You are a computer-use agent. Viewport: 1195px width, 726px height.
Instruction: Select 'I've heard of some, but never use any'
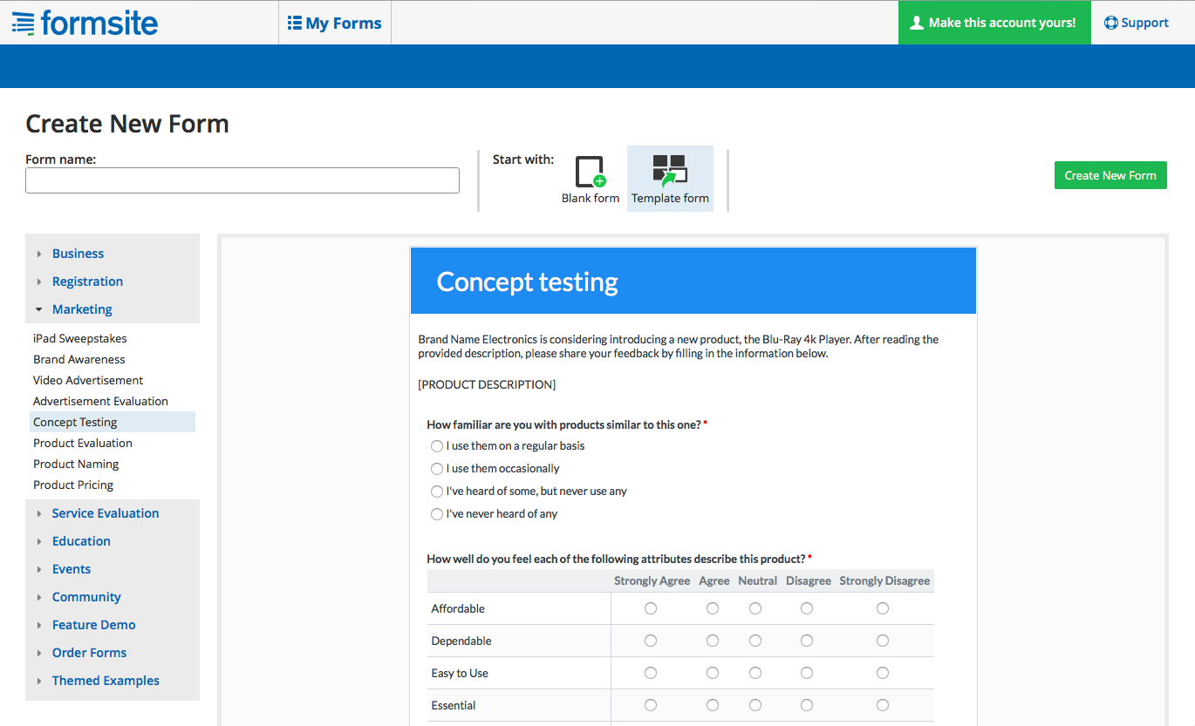pos(437,492)
